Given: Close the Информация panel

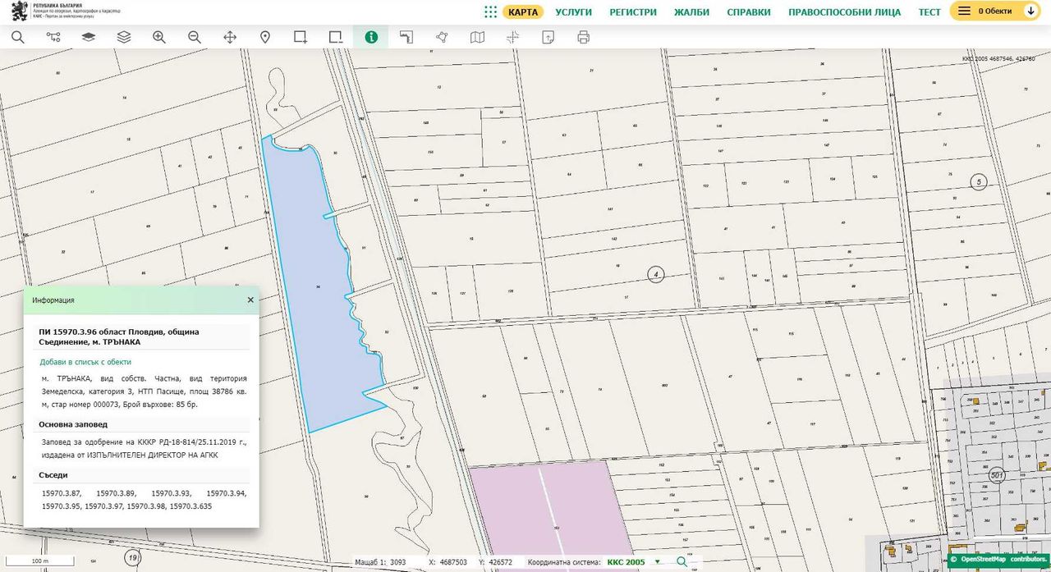Looking at the screenshot, I should (x=250, y=300).
